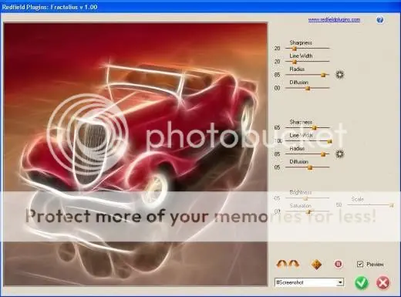Click the Diffusion slider set to 00
Image resolution: width=401 pixels, height=297 pixels.
click(308, 88)
